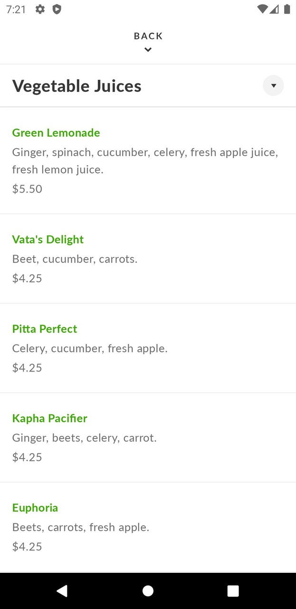
Task: Tap the shield privacy icon in status bar
Action: [57, 9]
